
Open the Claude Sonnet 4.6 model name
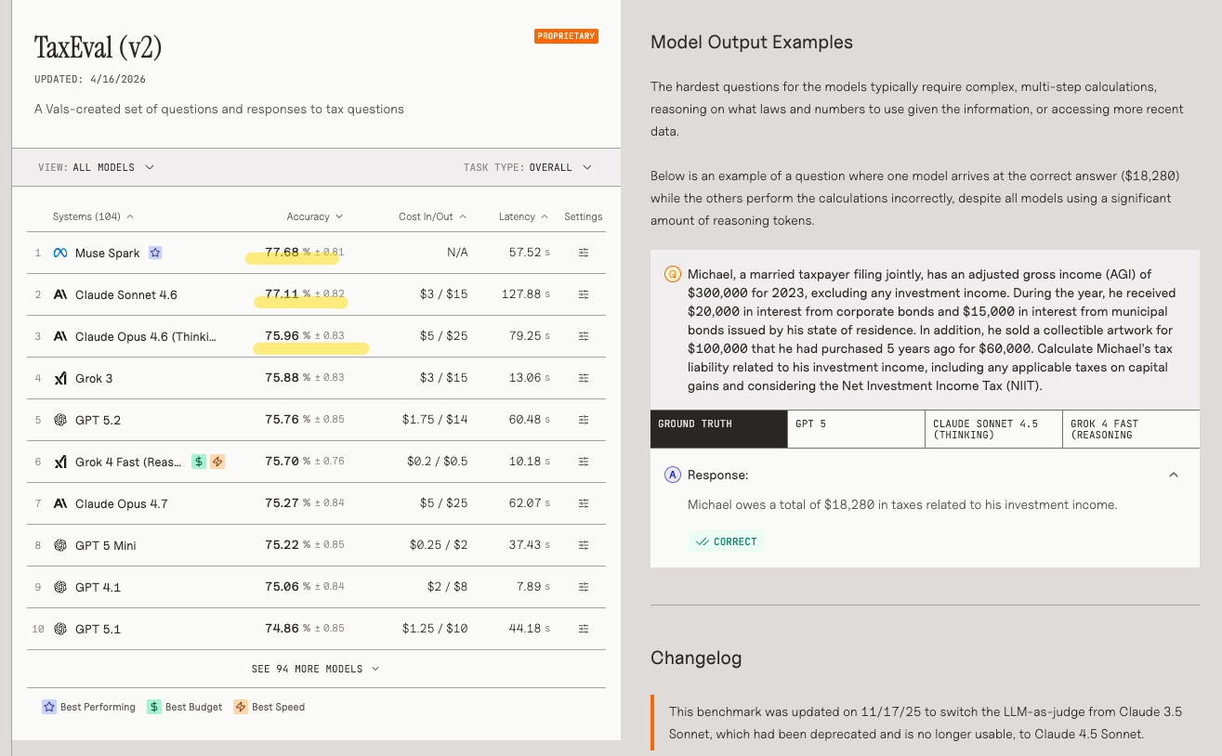[126, 294]
